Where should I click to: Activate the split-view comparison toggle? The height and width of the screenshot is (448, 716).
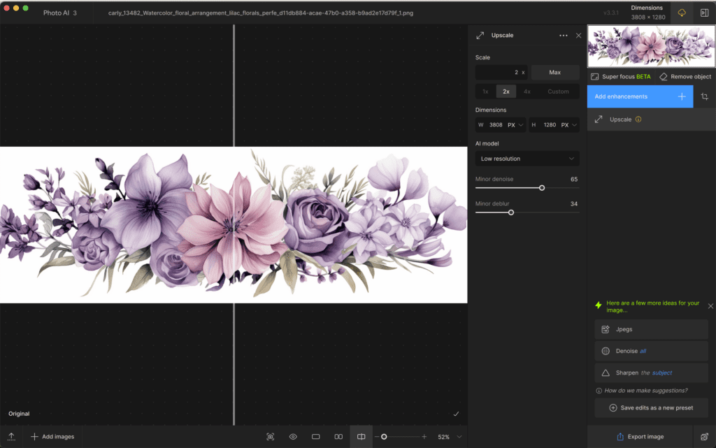coord(361,437)
